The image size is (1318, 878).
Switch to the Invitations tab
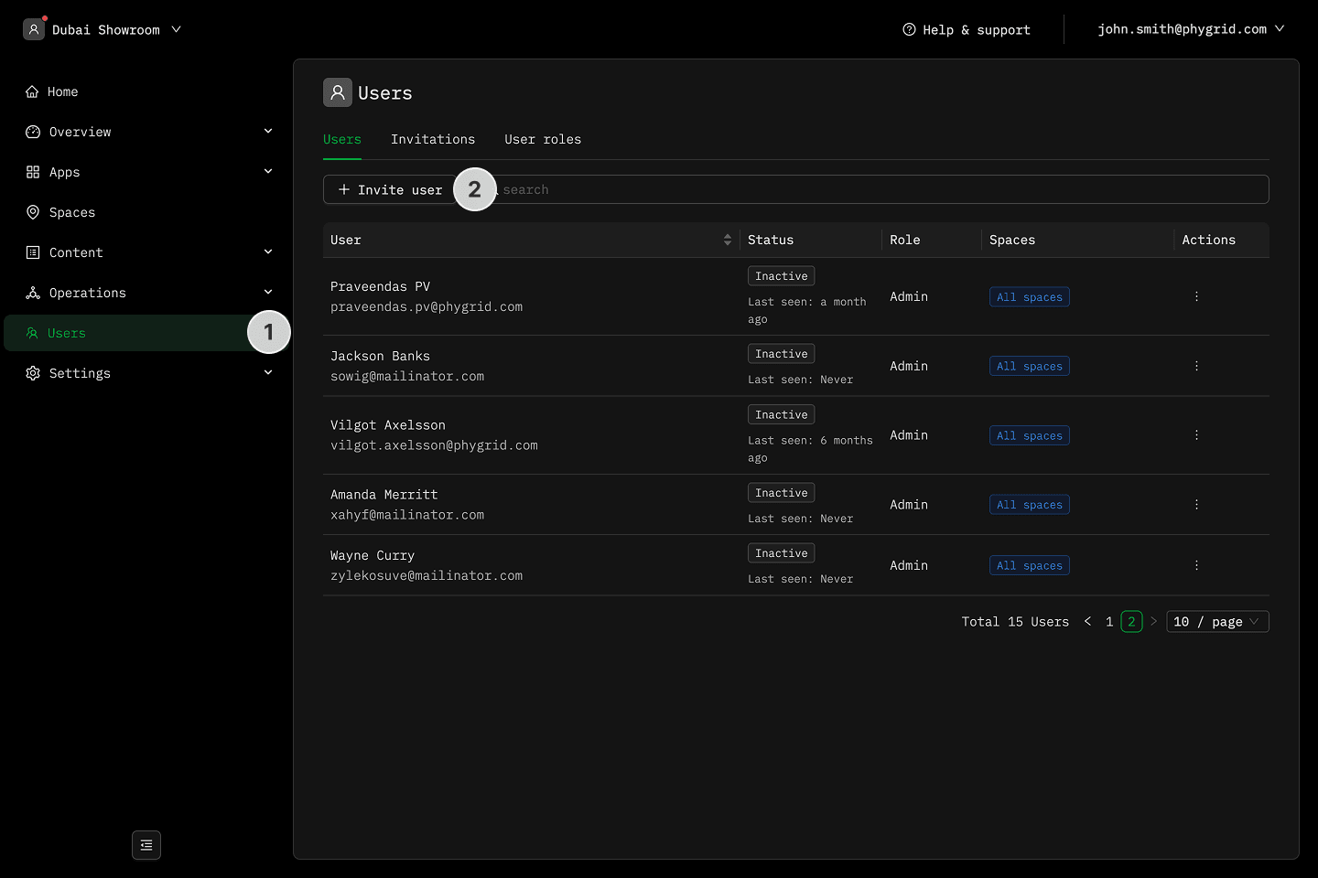(433, 139)
